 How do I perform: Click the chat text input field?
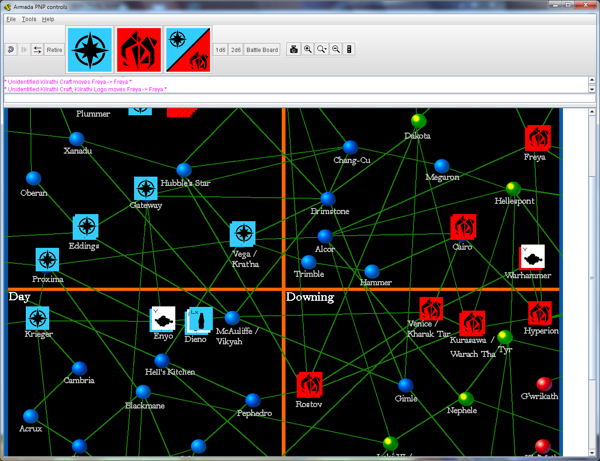pyautogui.click(x=299, y=98)
